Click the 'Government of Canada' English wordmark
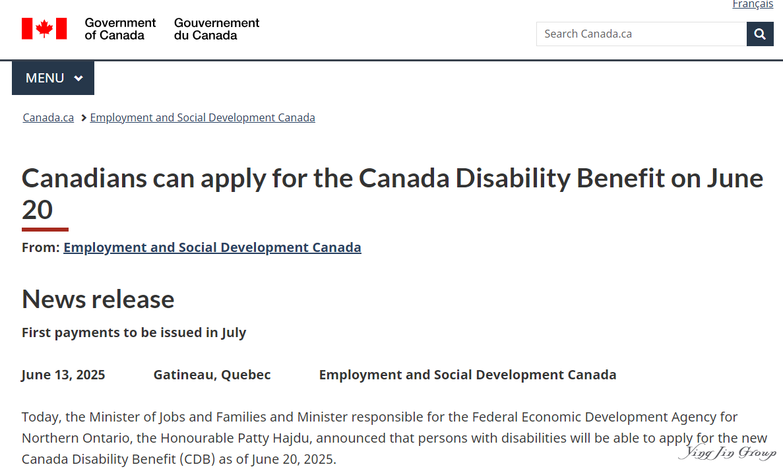The height and width of the screenshot is (473, 783). [120, 28]
